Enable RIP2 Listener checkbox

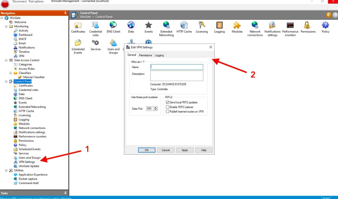tap(167, 107)
